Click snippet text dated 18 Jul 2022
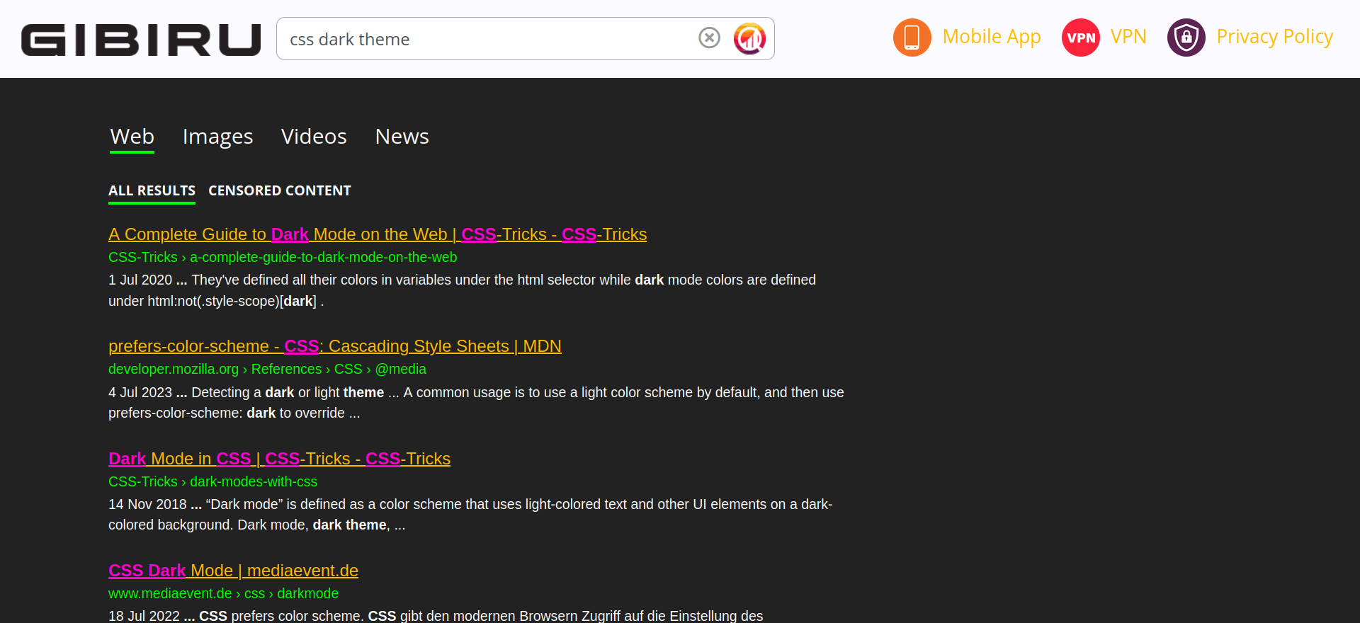The height and width of the screenshot is (623, 1360). 436,615
